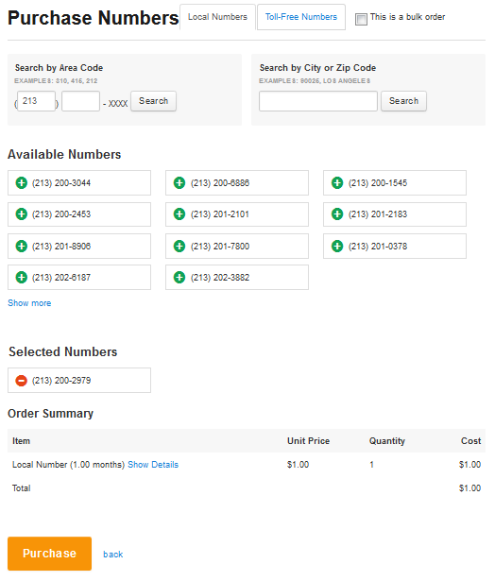Add number (213) 200-3044 with plus icon
The width and height of the screenshot is (495, 581).
coord(22,182)
